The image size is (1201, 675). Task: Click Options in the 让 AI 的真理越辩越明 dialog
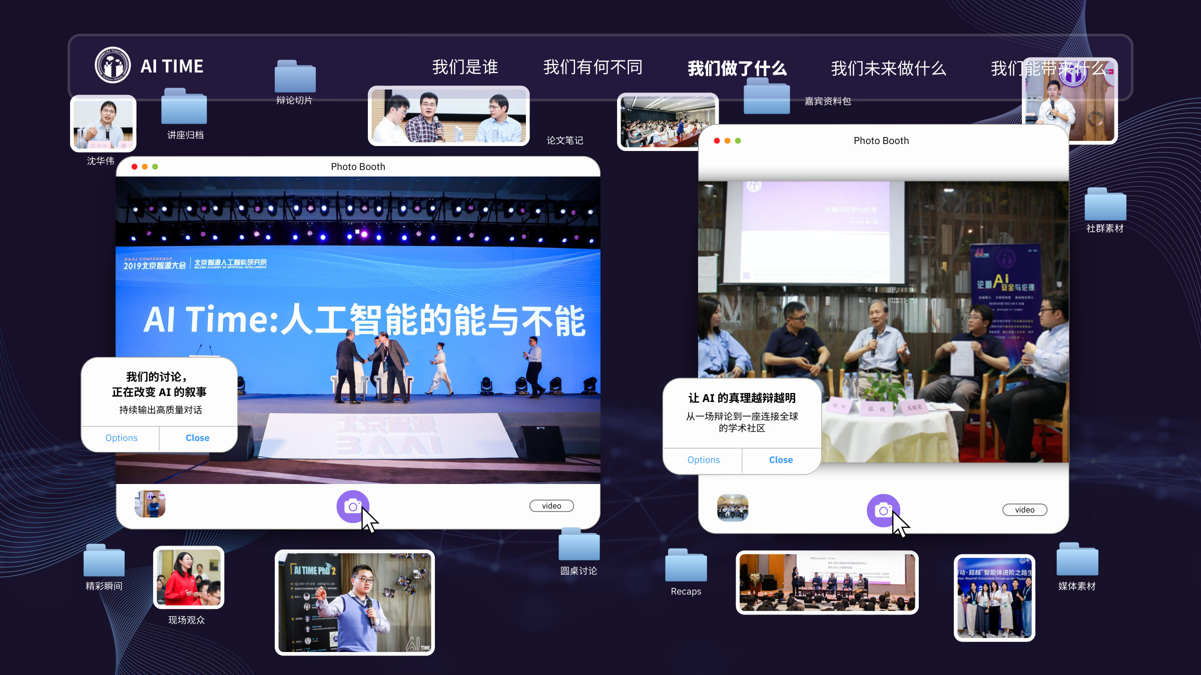[704, 460]
